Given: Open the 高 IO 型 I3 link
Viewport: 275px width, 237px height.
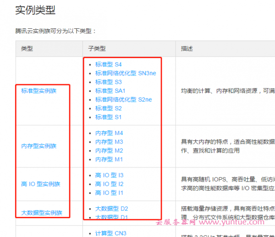Looking at the screenshot, I should pyautogui.click(x=109, y=175).
